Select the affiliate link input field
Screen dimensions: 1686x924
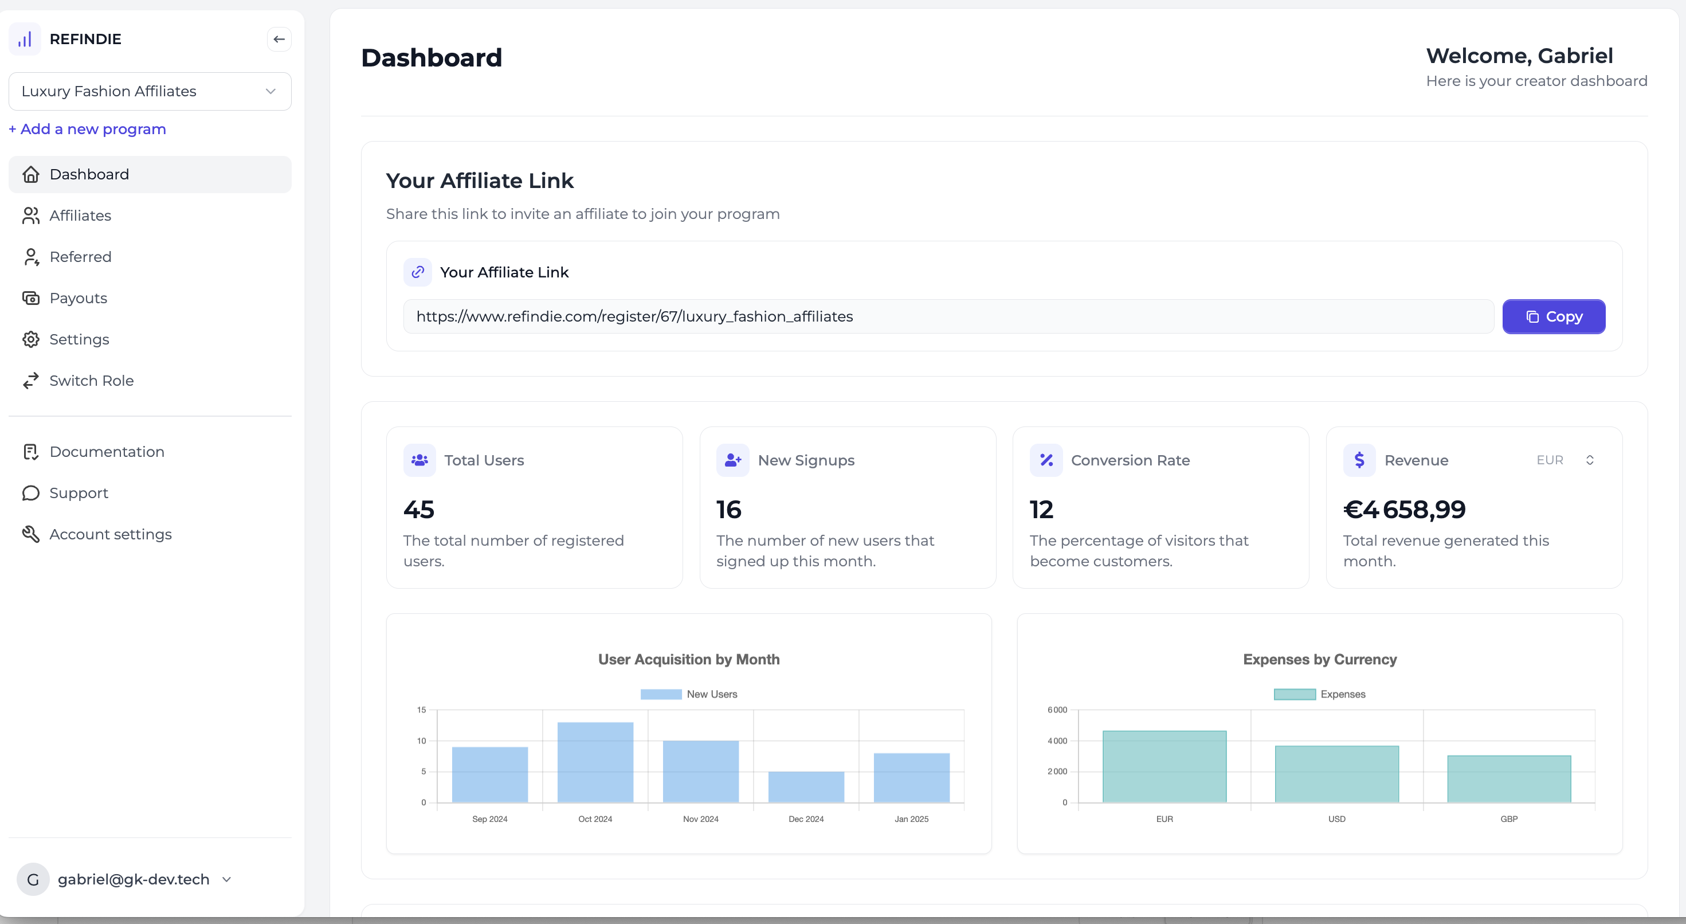[x=949, y=316]
